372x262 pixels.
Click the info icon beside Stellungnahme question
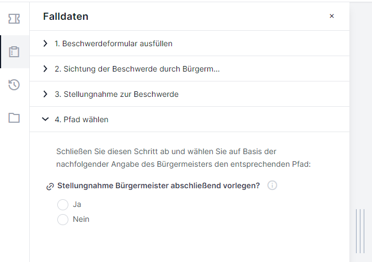272,185
